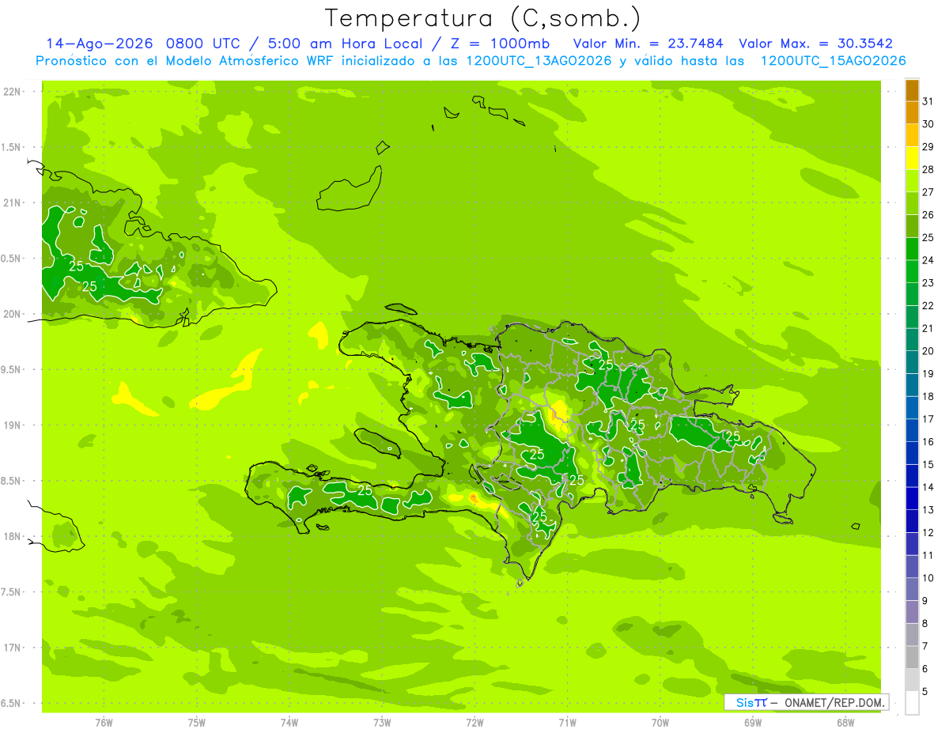Select the teal legend band between 19 and 20
The width and height of the screenshot is (949, 733).
point(912,362)
